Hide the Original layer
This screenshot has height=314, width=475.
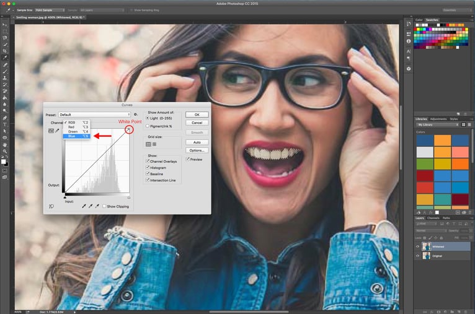(x=418, y=256)
